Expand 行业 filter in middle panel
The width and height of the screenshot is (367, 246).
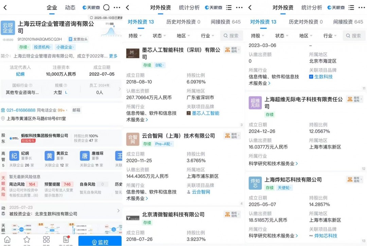click(x=207, y=36)
